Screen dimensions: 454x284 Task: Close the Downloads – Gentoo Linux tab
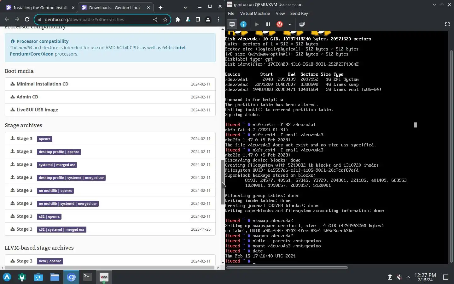pyautogui.click(x=148, y=8)
